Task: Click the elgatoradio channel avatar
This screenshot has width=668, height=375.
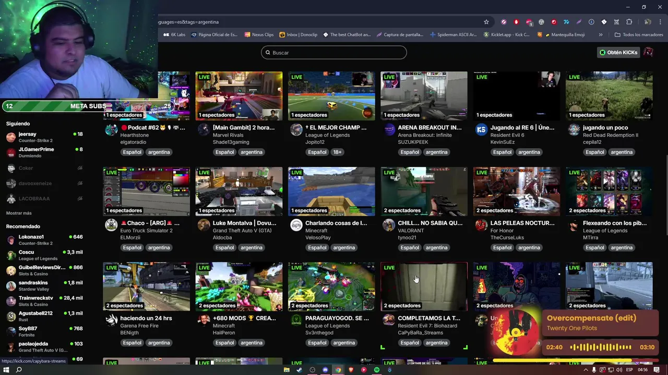Action: pos(111,130)
